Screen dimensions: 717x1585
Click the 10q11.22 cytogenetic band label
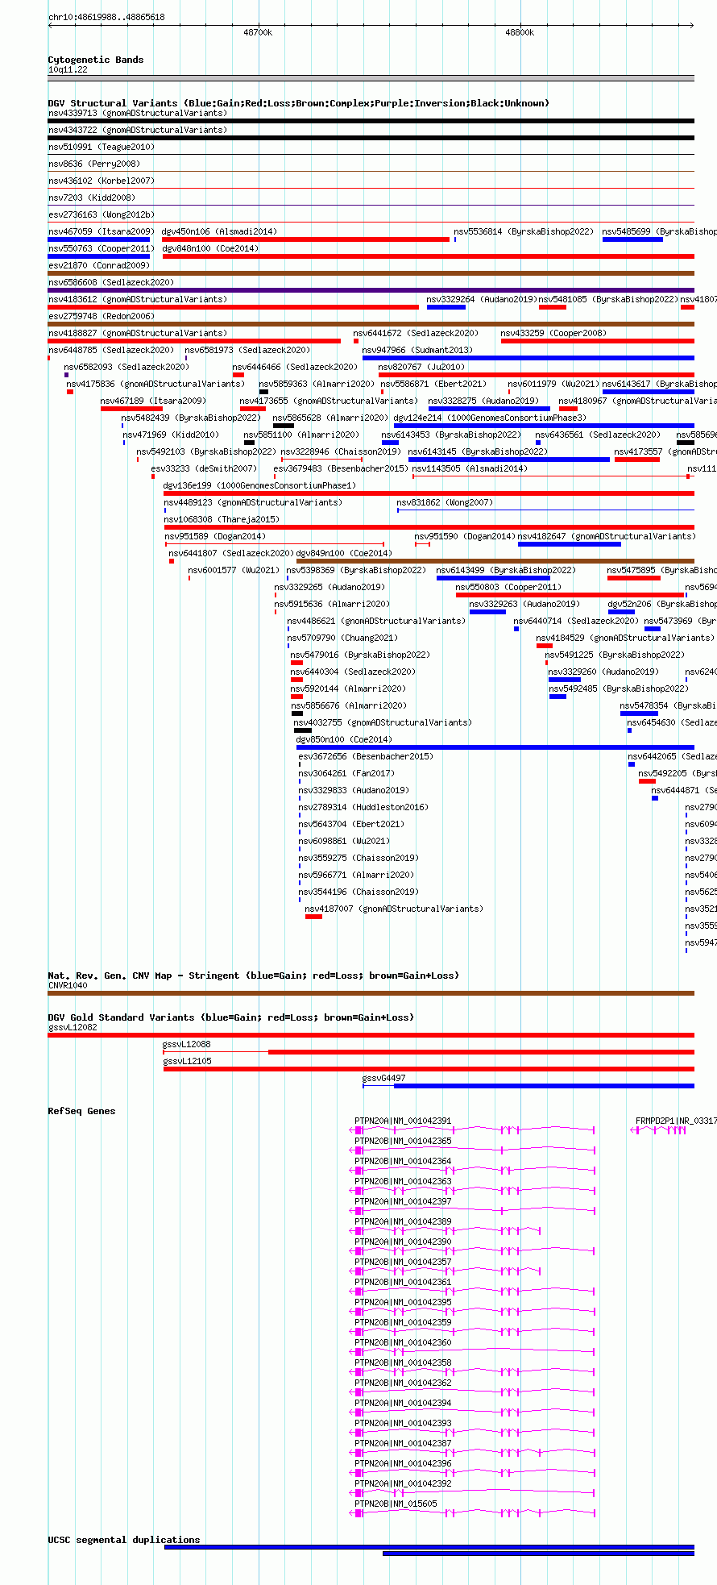tap(68, 69)
